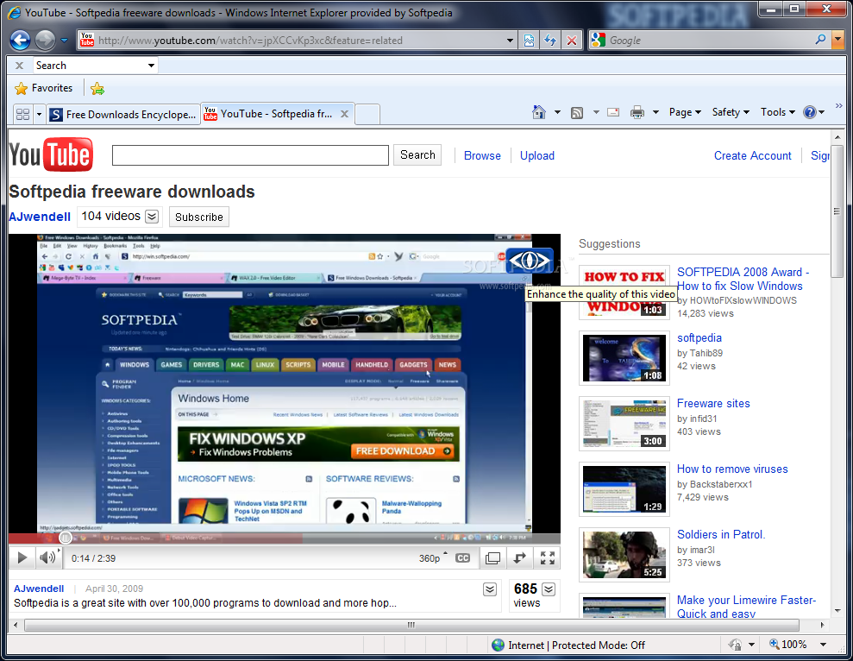The width and height of the screenshot is (853, 661).
Task: Expand the address bar history dropdown
Action: 510,41
